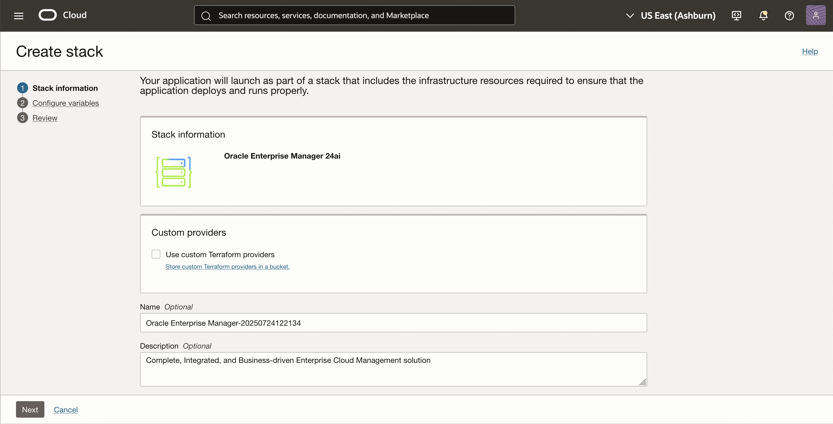The height and width of the screenshot is (424, 833).
Task: Click the region selector chevron arrow
Action: pos(630,15)
